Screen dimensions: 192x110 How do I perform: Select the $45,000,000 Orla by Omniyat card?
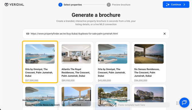pos(113,62)
